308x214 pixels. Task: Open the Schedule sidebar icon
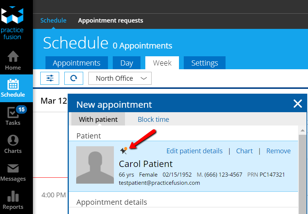(x=13, y=88)
